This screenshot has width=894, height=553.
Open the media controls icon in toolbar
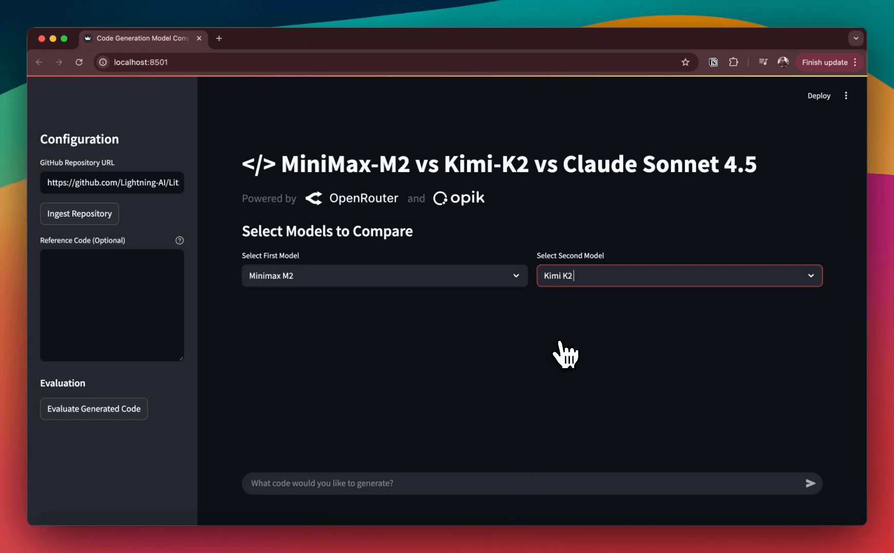(x=763, y=62)
